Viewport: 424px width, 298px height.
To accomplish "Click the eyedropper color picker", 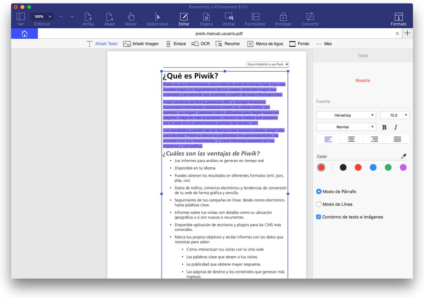I will click(x=404, y=156).
